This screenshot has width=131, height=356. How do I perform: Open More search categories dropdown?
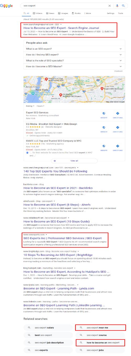tap(87, 13)
